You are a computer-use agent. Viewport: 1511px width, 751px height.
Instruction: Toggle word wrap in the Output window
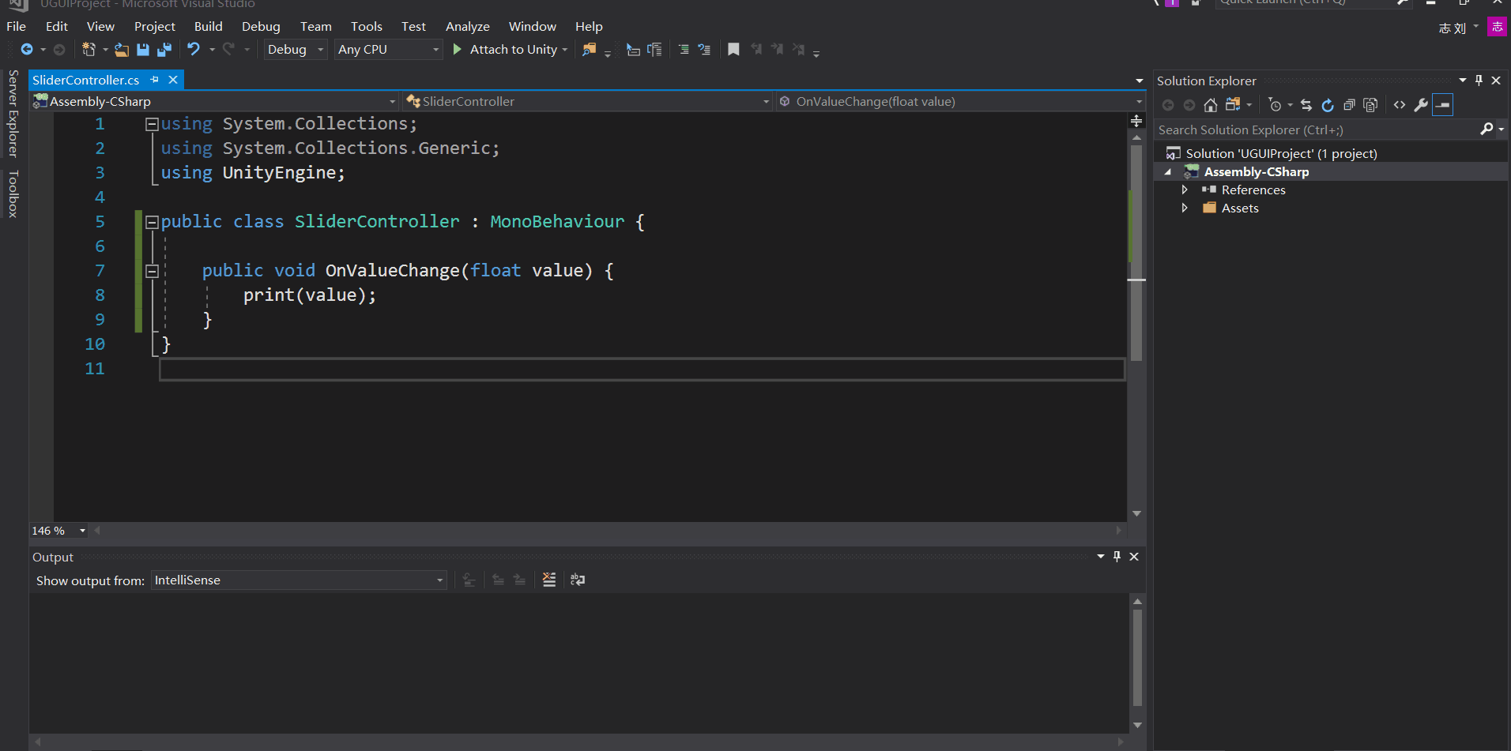tap(578, 580)
